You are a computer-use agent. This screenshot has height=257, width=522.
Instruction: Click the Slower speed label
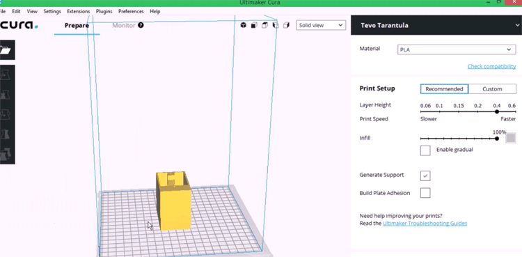click(429, 119)
